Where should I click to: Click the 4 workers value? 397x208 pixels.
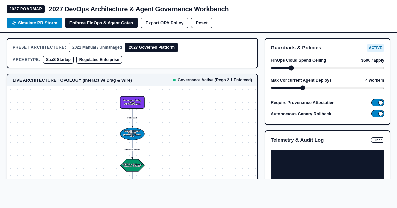(x=375, y=80)
